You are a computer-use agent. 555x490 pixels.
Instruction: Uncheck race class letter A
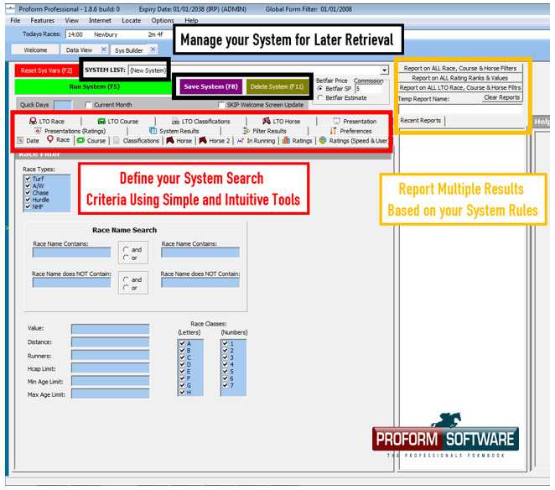[182, 343]
